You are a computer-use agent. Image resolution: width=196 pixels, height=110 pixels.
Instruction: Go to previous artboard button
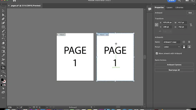click(37, 107)
